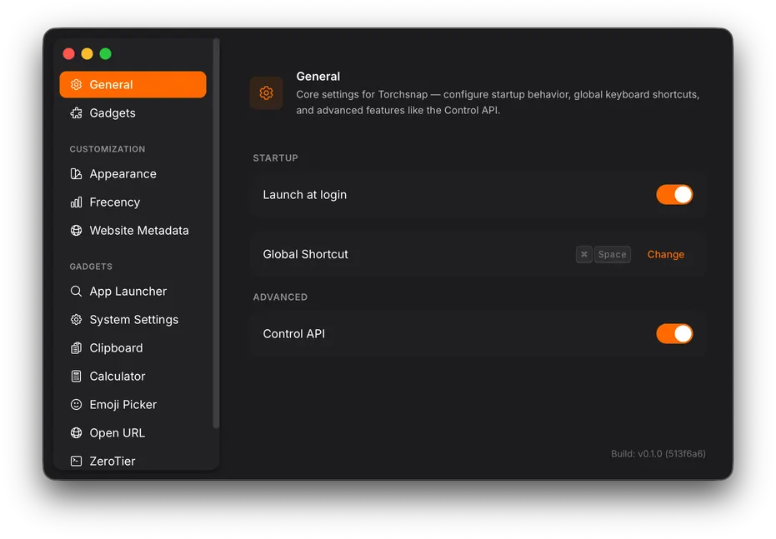Open Emoji Picker gadget label
776x539 pixels.
[x=123, y=405]
